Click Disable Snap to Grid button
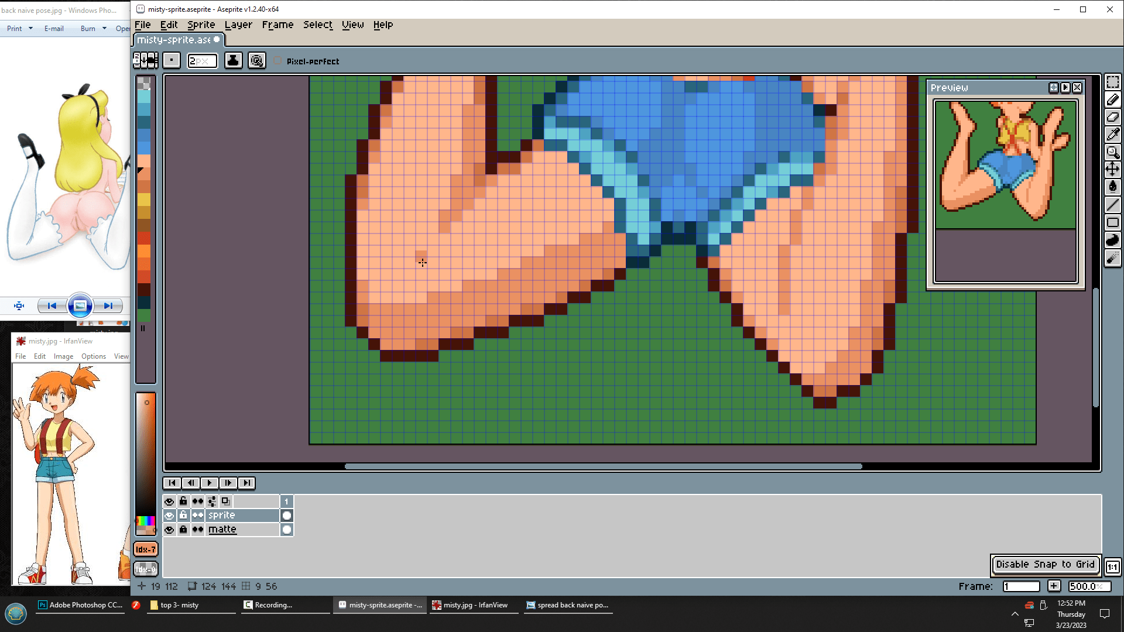This screenshot has height=632, width=1124. [x=1045, y=565]
